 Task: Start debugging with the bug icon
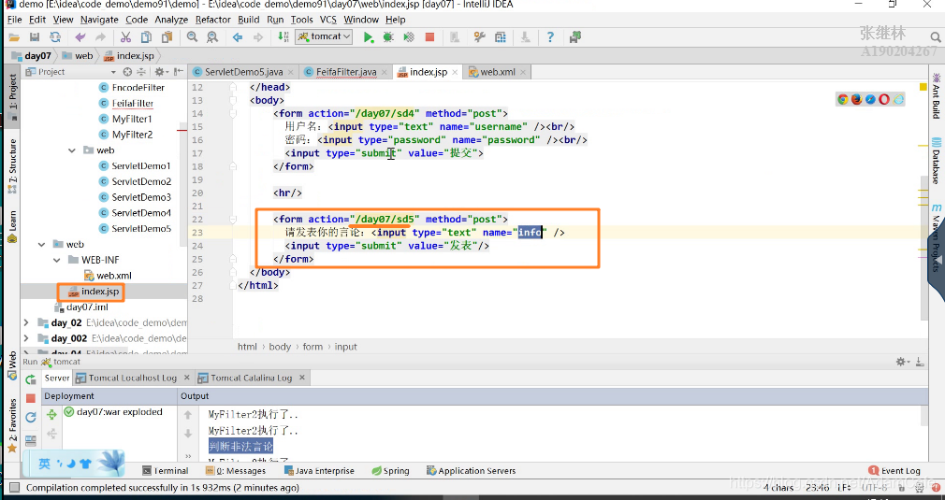[388, 37]
